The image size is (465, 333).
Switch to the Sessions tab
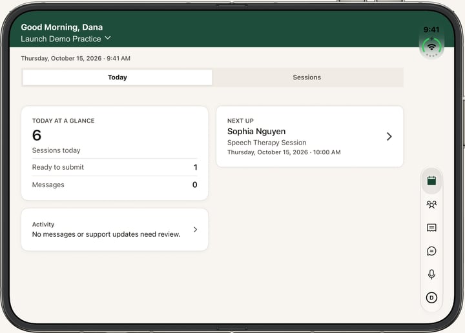pos(307,77)
